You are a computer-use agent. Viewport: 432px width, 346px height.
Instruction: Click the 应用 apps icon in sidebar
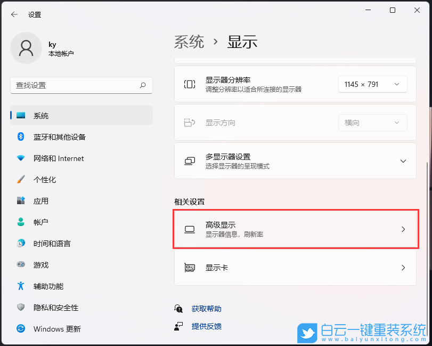pyautogui.click(x=21, y=201)
